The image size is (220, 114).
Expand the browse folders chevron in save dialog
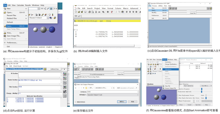click(x=75, y=102)
